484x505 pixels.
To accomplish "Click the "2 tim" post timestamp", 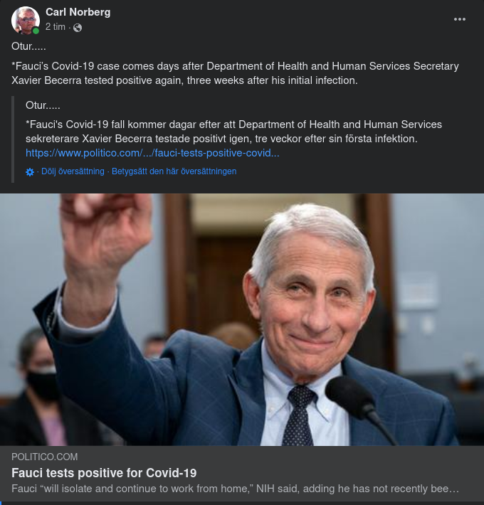I will point(56,27).
